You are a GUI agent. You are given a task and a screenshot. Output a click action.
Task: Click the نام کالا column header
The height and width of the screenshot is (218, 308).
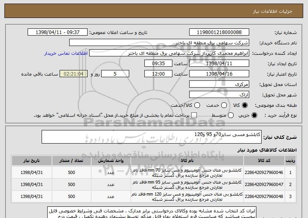pyautogui.click(x=187, y=161)
